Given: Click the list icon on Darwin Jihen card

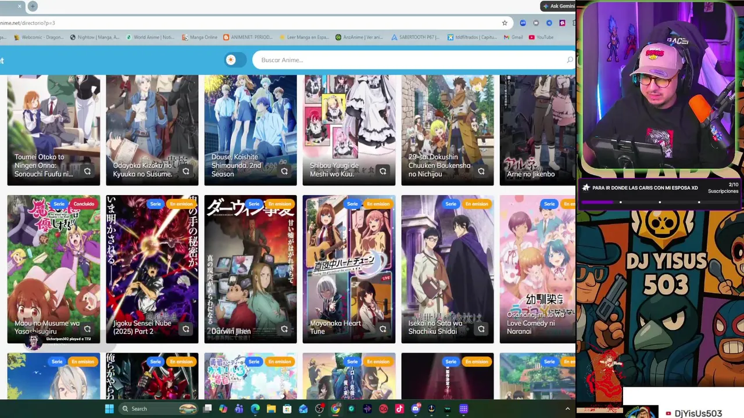Looking at the screenshot, I should (284, 329).
